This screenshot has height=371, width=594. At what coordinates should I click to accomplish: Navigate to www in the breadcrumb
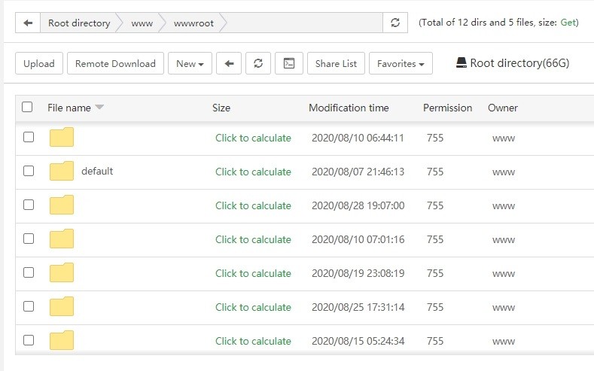[142, 23]
